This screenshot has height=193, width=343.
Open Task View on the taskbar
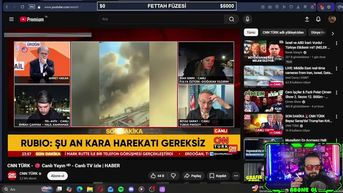coord(59,189)
